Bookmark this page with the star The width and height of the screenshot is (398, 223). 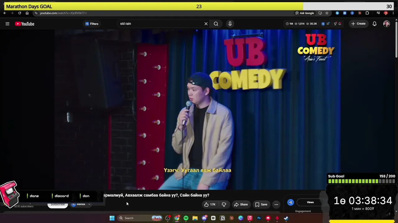tap(327, 13)
